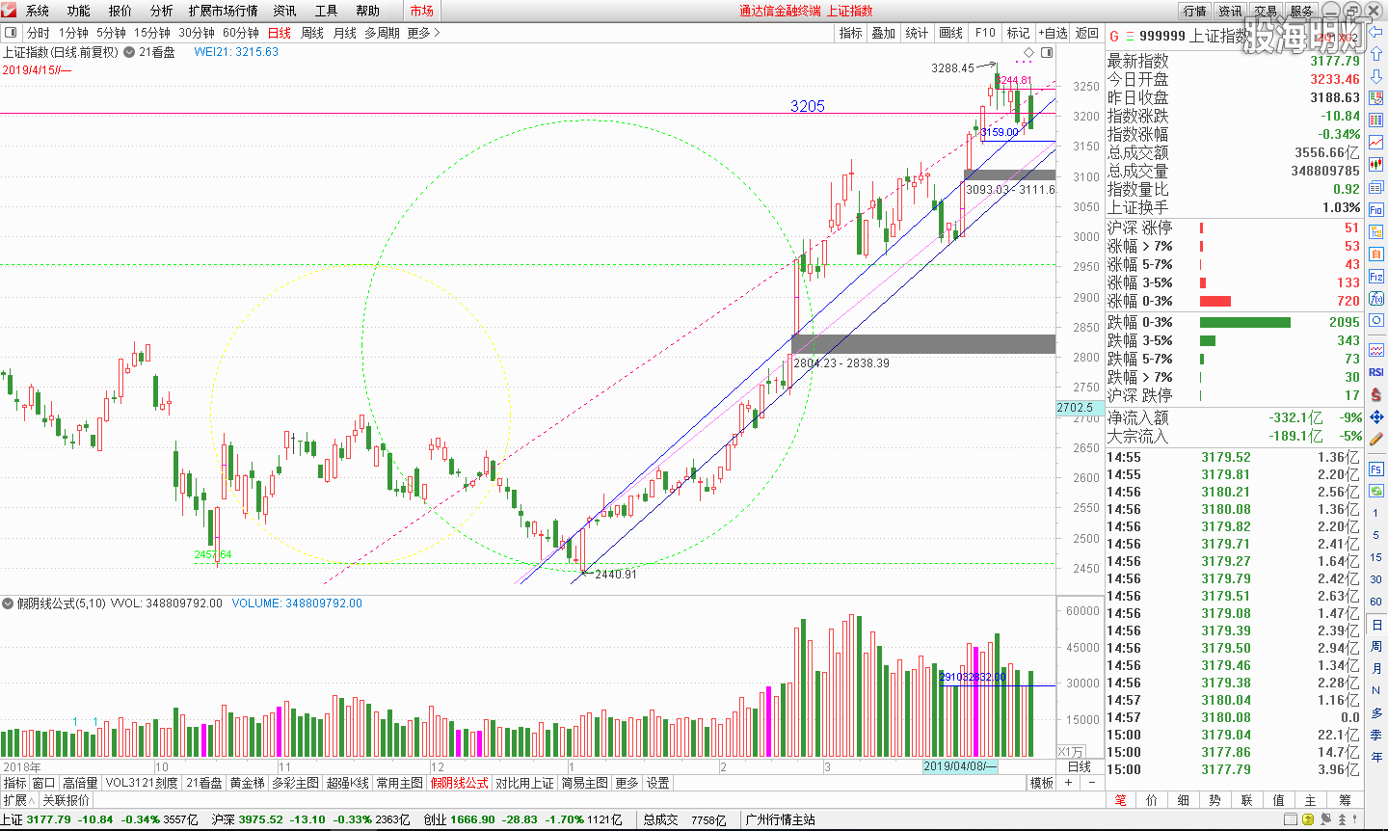Click the Fi2 icon in right sidebar
This screenshot has width=1388, height=831.
coord(1376,276)
